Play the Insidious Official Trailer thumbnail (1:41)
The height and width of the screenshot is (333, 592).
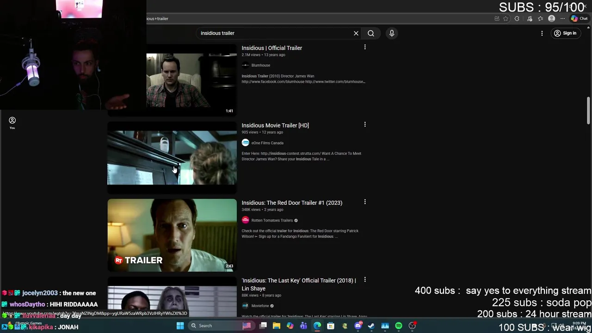(191, 80)
